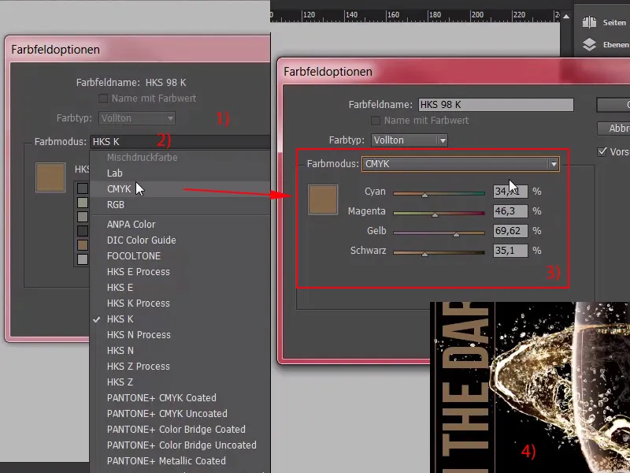
Task: Choose CMYK from the color mode list
Action: pos(119,189)
